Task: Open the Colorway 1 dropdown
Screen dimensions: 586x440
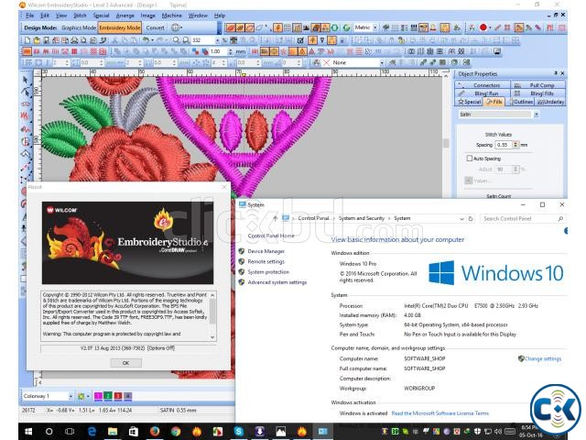Action: pos(71,396)
